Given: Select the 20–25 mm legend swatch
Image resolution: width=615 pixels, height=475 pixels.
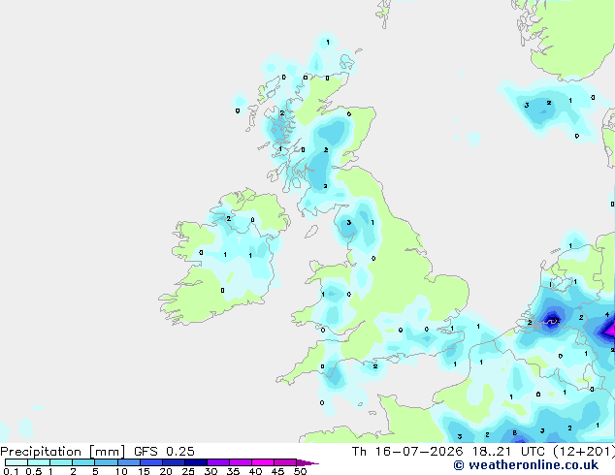Looking at the screenshot, I should [174, 462].
